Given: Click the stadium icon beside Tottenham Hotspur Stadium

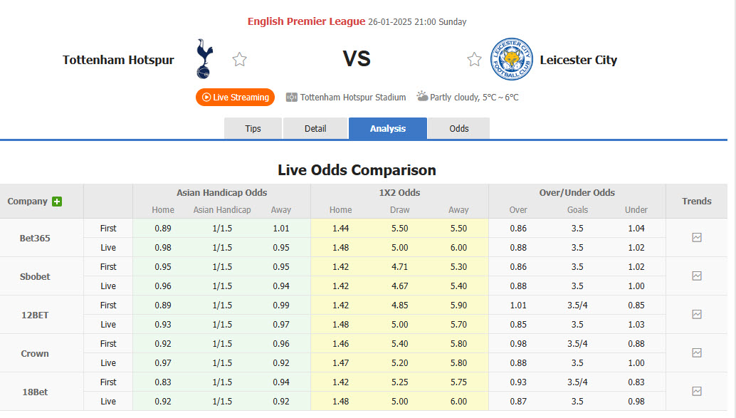Looking at the screenshot, I should point(292,97).
